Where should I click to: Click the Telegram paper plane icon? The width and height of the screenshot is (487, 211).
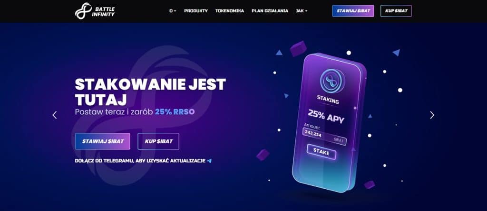(x=209, y=161)
